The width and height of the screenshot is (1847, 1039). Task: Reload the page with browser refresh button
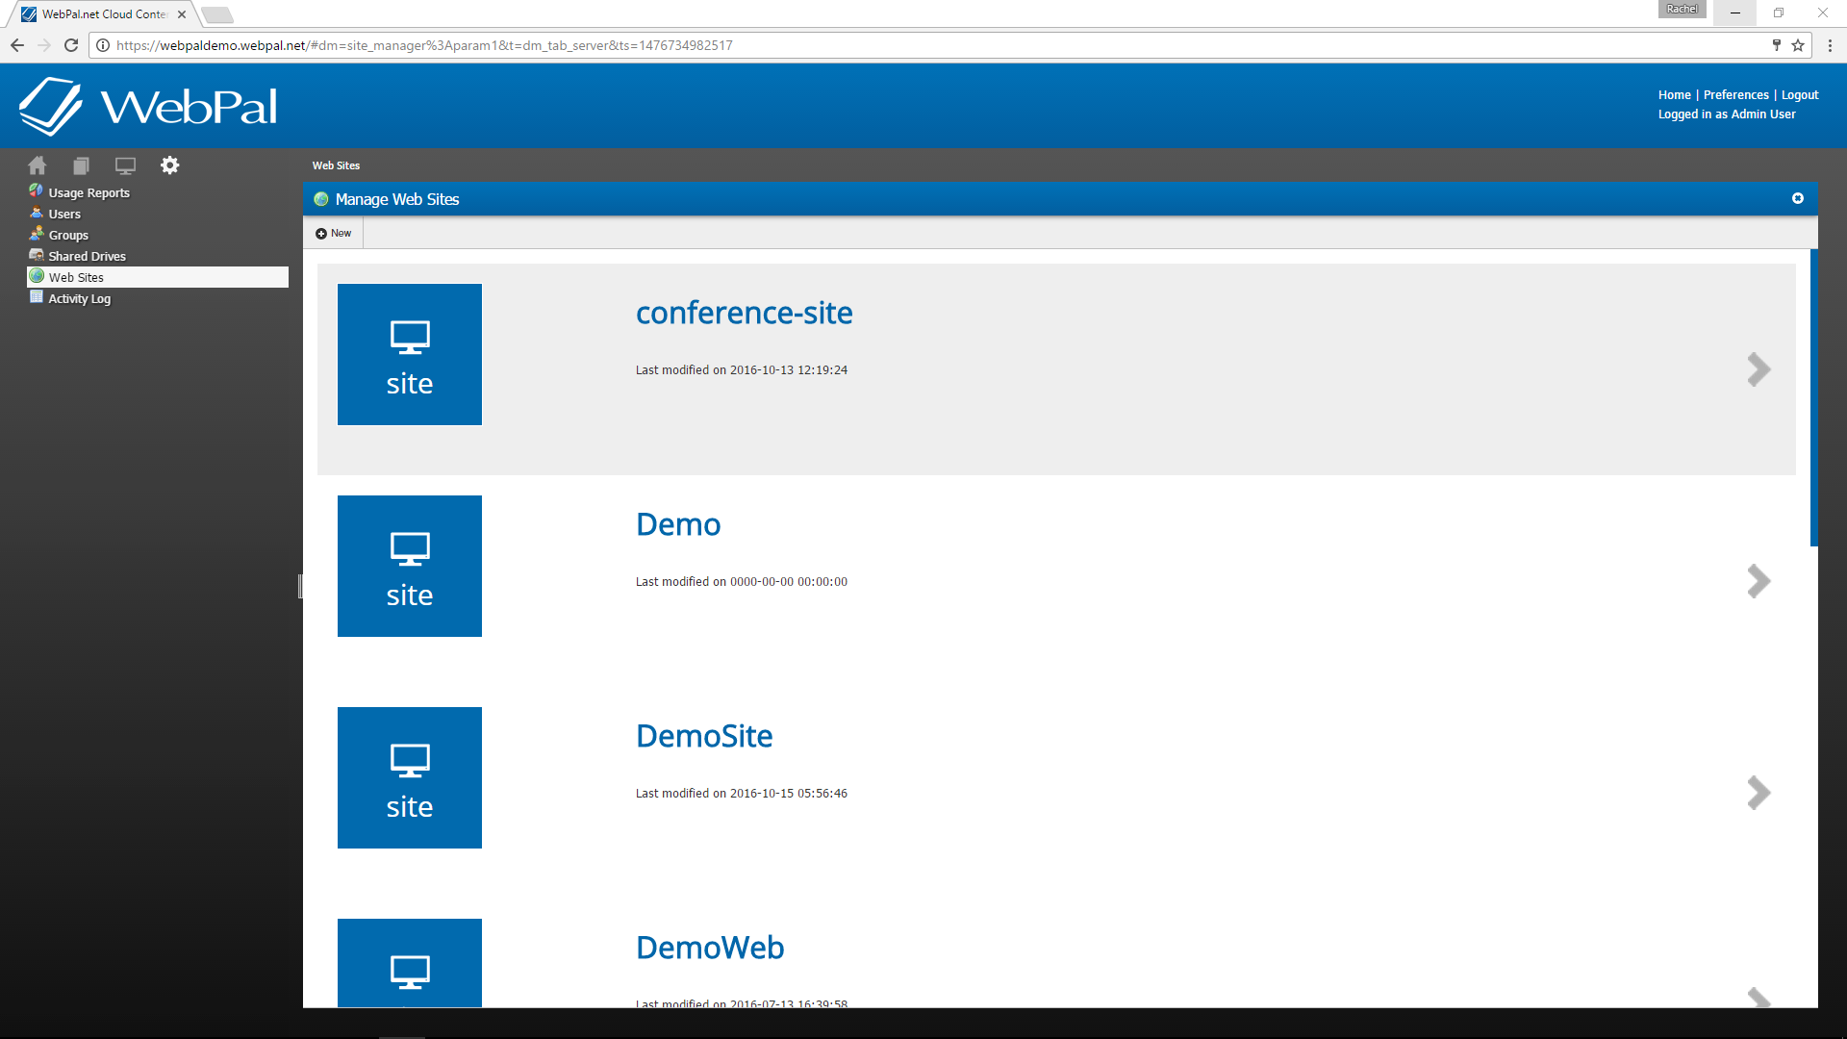coord(71,45)
